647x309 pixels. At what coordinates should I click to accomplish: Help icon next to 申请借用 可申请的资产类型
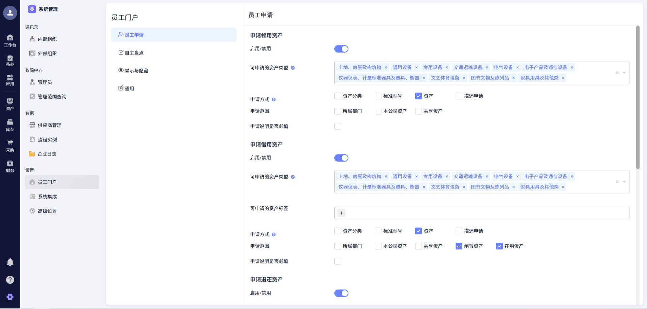(x=292, y=177)
